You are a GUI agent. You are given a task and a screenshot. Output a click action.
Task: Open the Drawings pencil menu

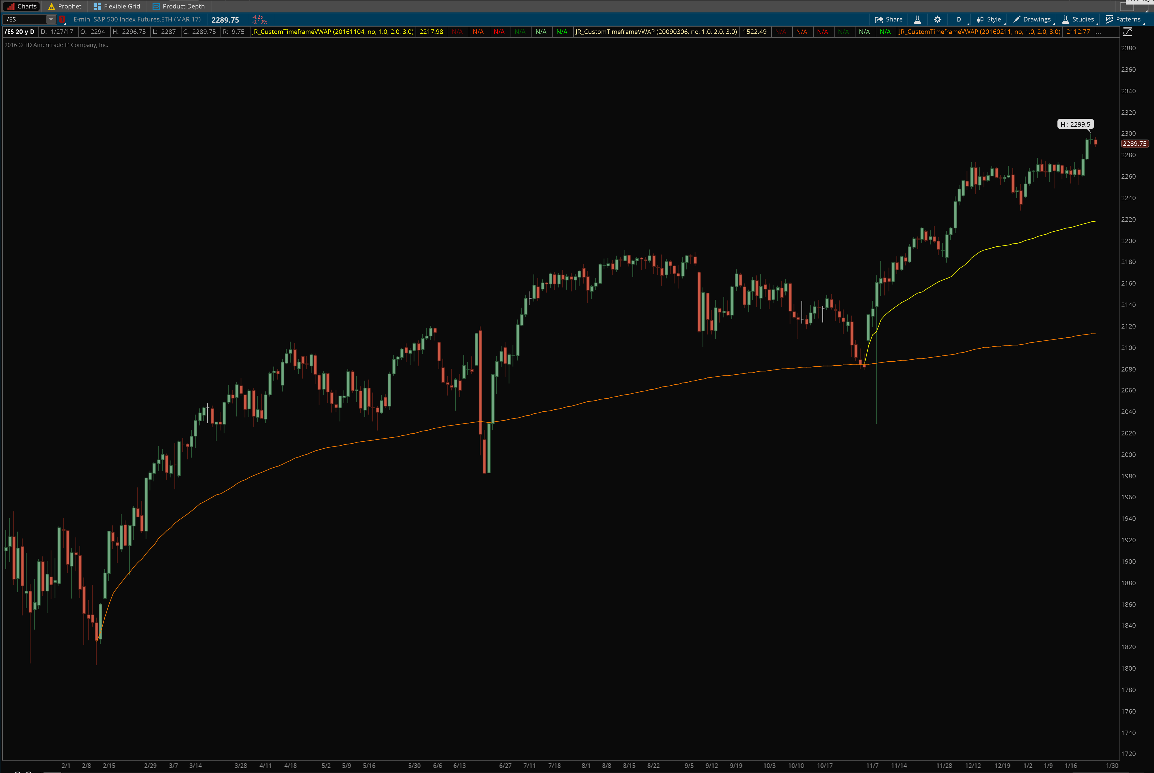(x=1032, y=19)
